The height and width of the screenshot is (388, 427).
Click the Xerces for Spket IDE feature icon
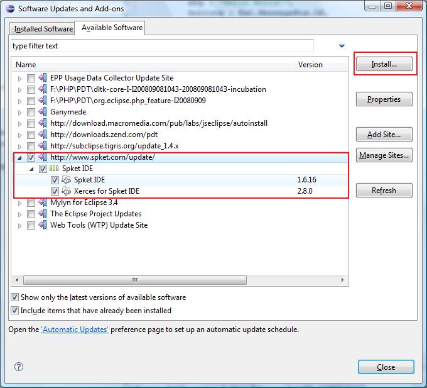point(66,191)
